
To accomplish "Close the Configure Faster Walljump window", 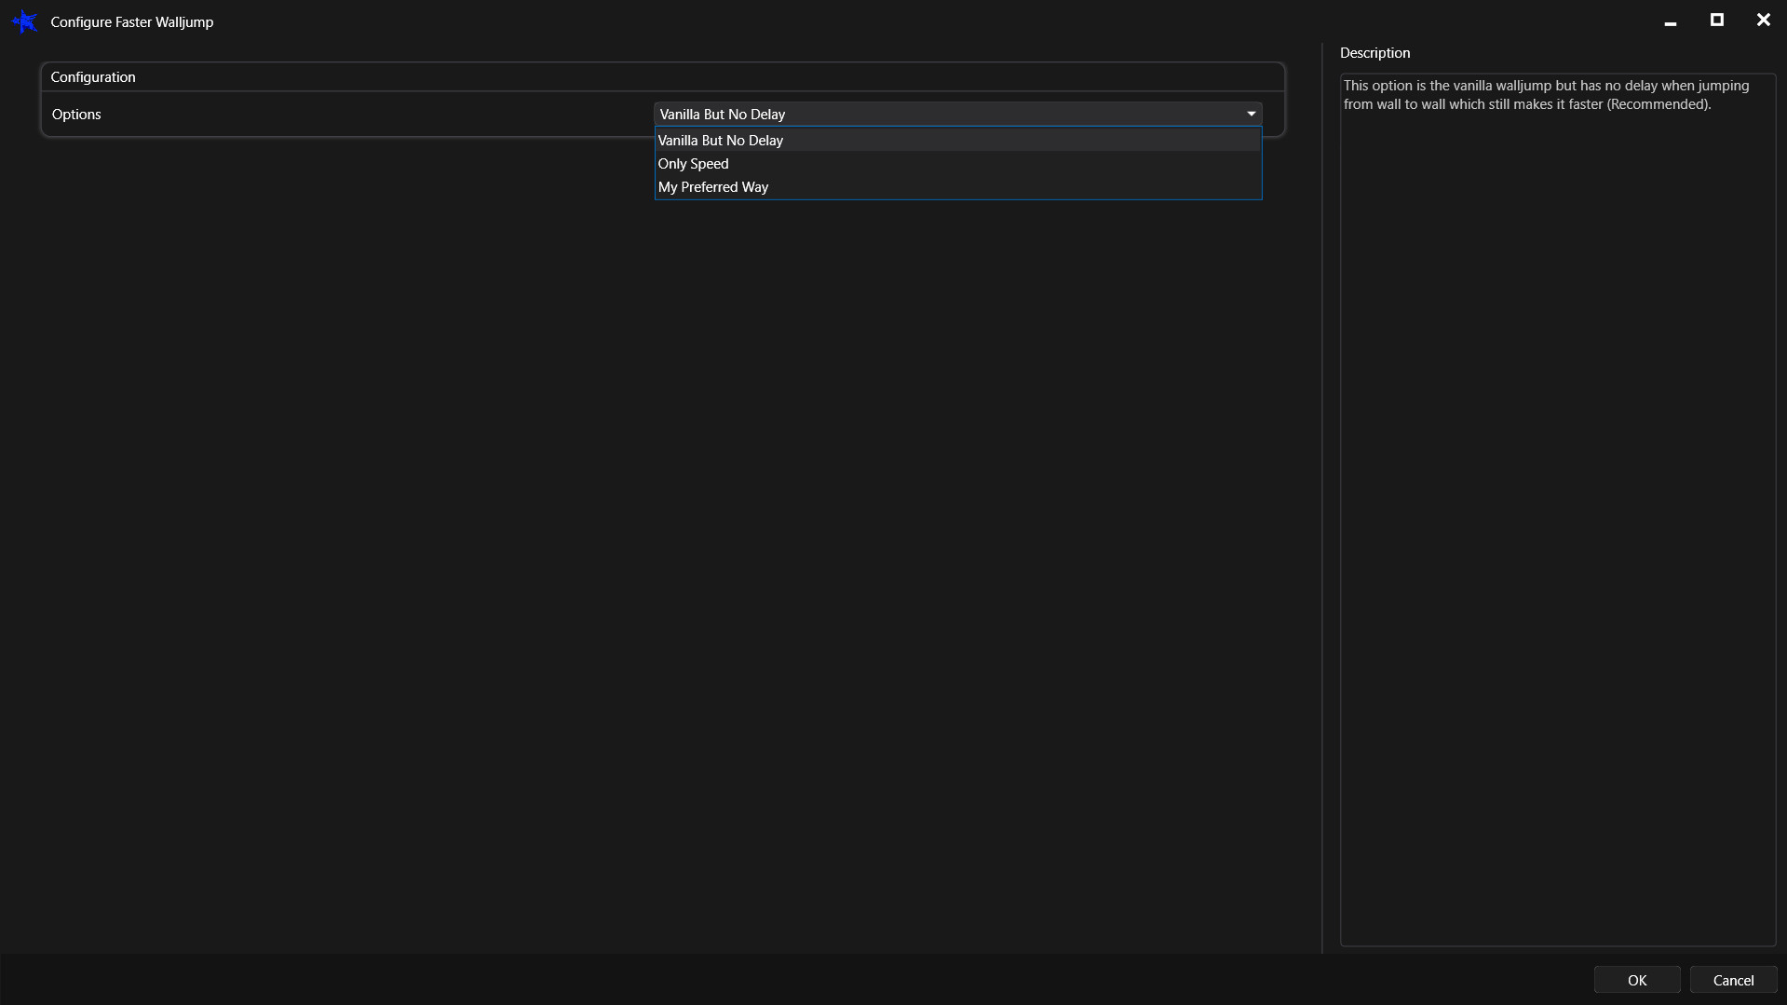I will pyautogui.click(x=1763, y=20).
